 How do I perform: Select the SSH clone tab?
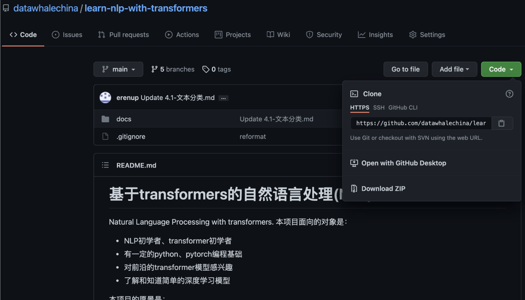[x=379, y=107]
